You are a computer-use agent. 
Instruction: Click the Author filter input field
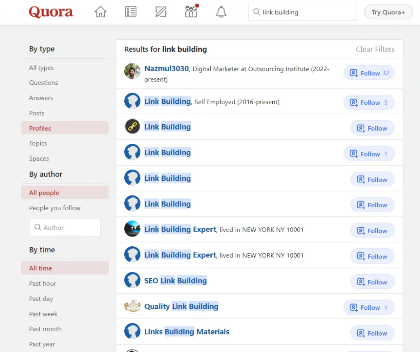tap(65, 227)
